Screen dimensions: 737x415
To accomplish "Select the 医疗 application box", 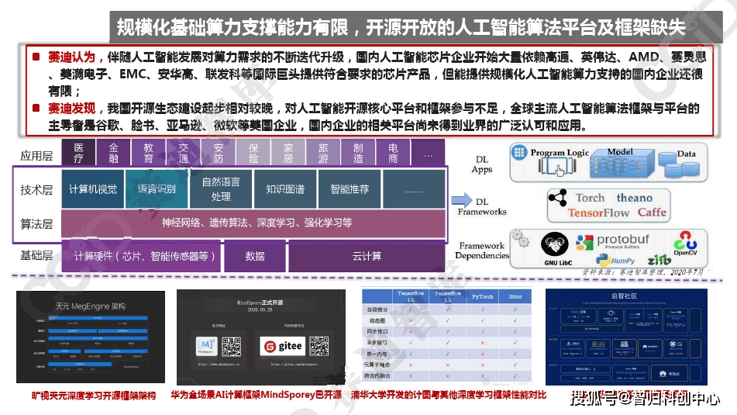I will (78, 152).
